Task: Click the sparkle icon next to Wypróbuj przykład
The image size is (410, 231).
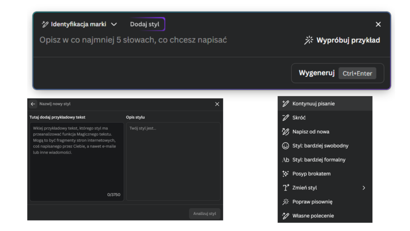Action: [308, 40]
